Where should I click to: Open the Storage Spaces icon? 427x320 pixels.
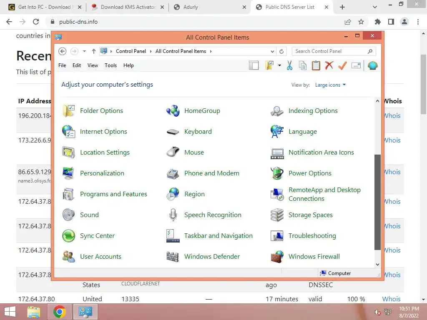[277, 215]
